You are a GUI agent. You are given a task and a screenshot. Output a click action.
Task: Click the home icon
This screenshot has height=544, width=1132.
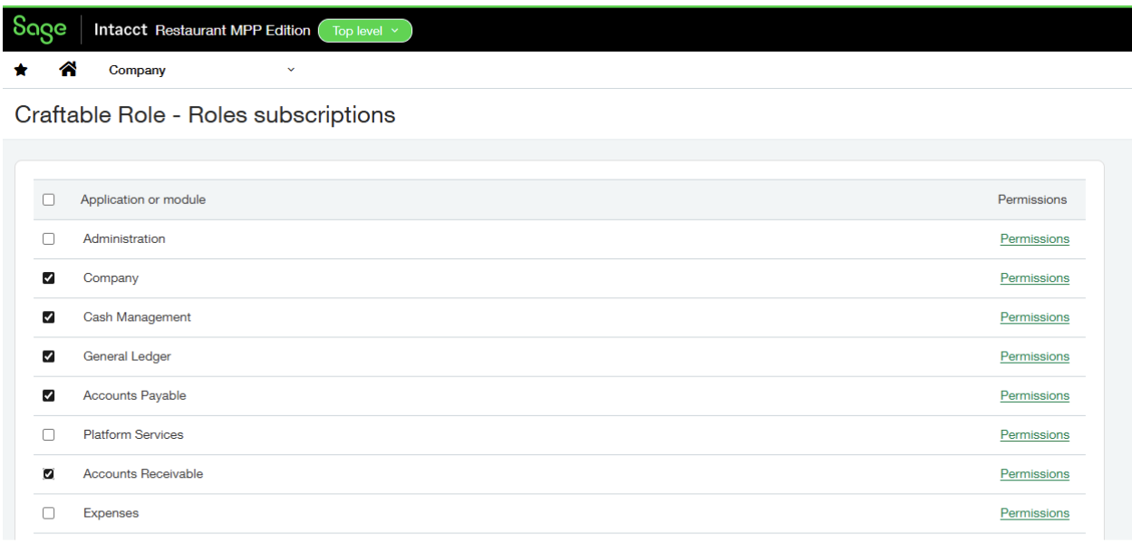(x=68, y=69)
